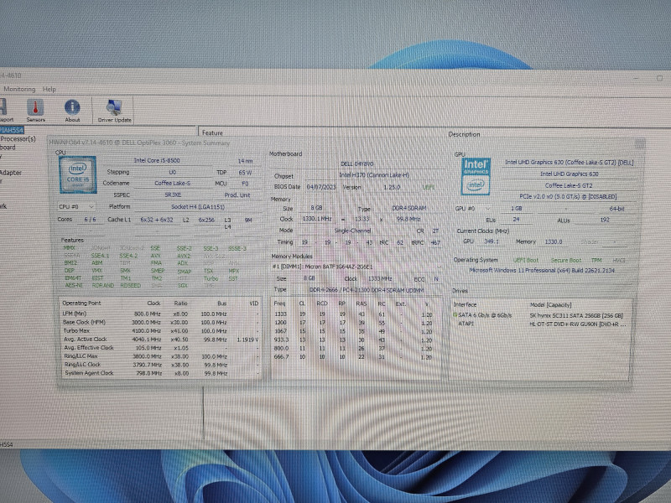Select Processor(s) in the device tree
This screenshot has width=671, height=503.
(18, 138)
